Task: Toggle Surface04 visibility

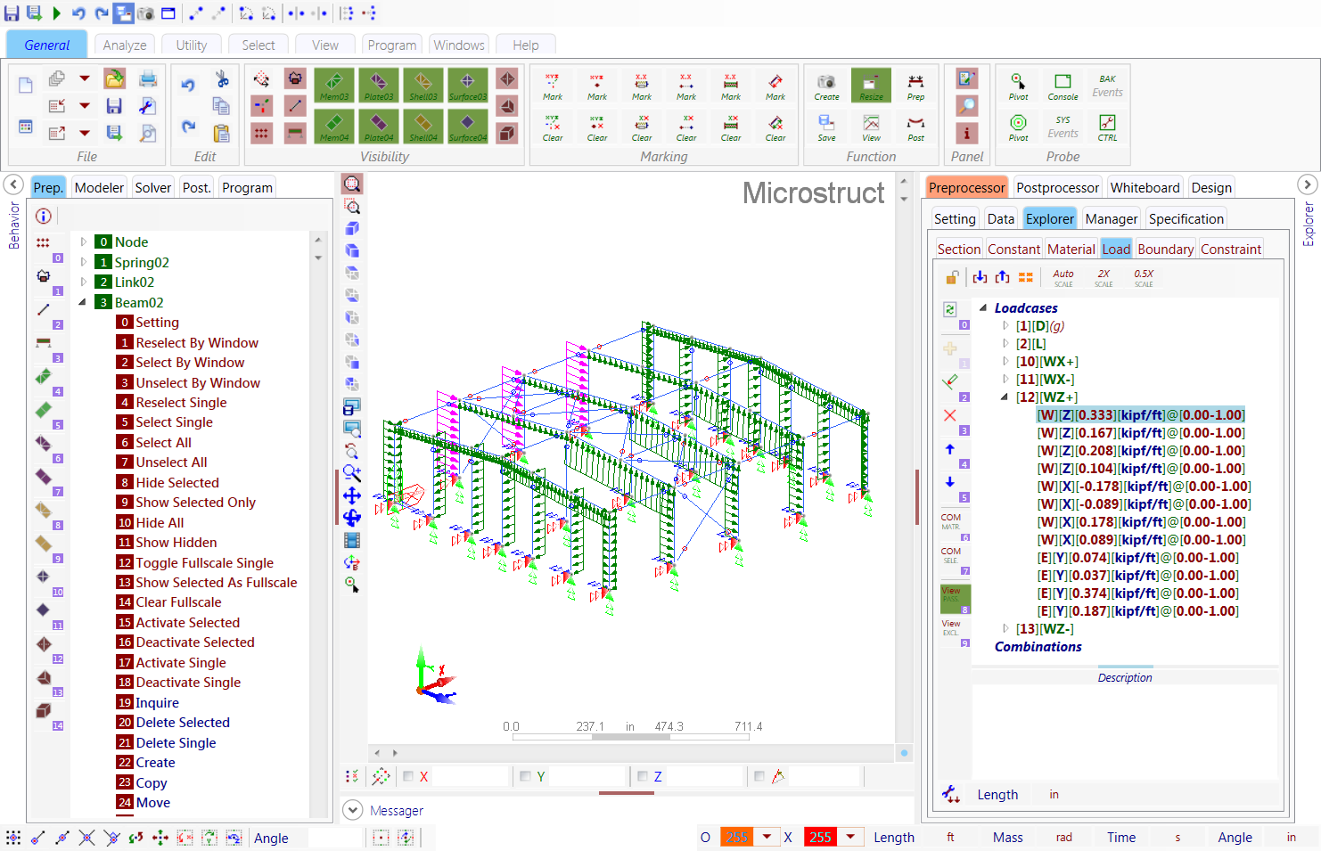Action: point(468,127)
